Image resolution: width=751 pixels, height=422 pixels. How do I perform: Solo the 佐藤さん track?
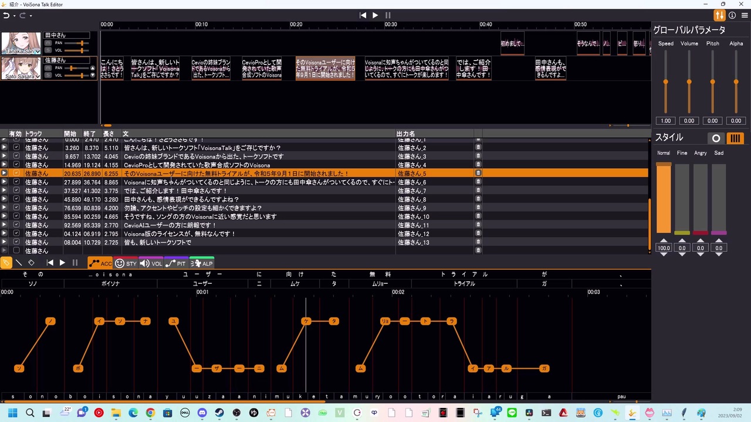[x=48, y=75]
